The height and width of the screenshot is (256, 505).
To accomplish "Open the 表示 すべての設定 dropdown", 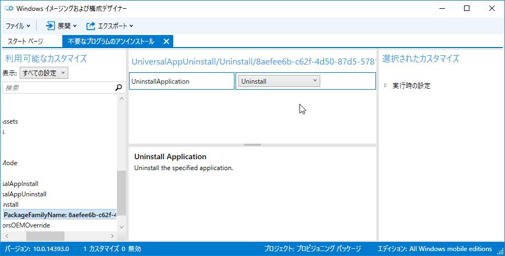I will coord(44,73).
